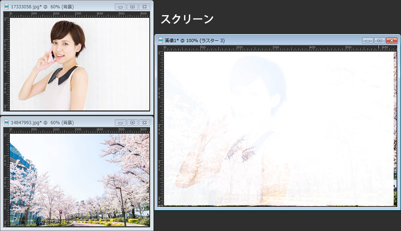The image size is (401, 231).
Task: Maximize the 17333058.jpg image window
Action: coord(132,7)
